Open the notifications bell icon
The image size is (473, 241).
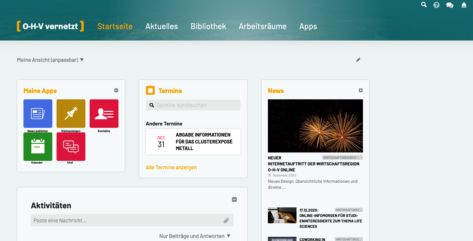[x=464, y=5]
